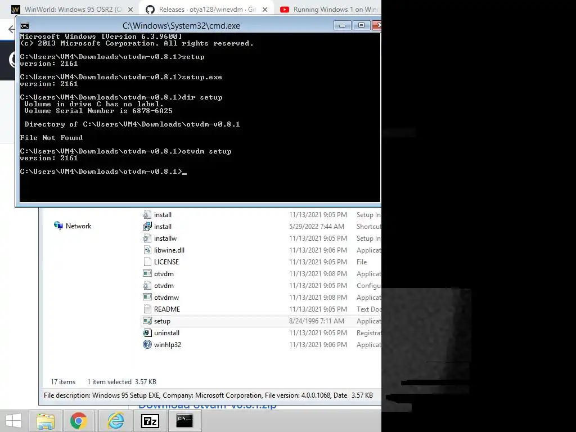576x432 pixels.
Task: Select the first install setup information icon
Action: (x=147, y=214)
